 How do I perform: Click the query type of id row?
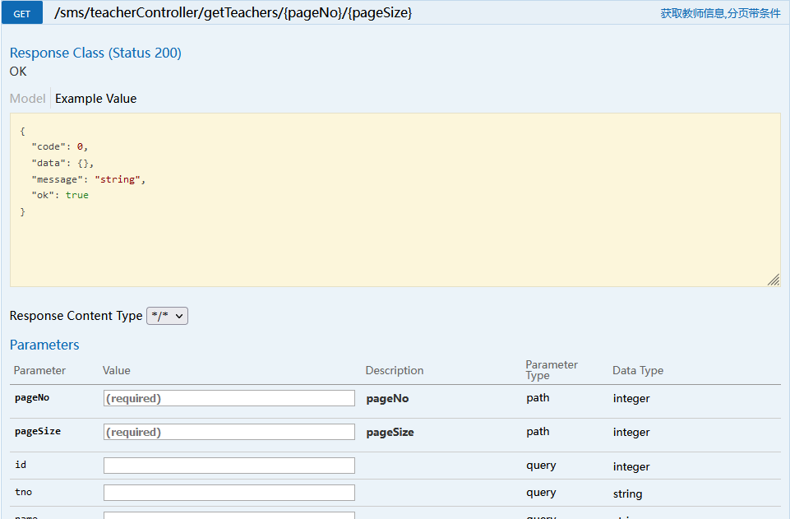[x=541, y=465]
